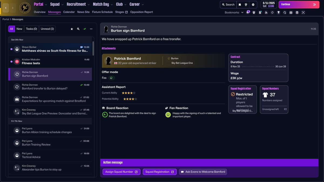Open Alexander tips Burton to stay up
This screenshot has height=182, width=324.
click(x=50, y=168)
